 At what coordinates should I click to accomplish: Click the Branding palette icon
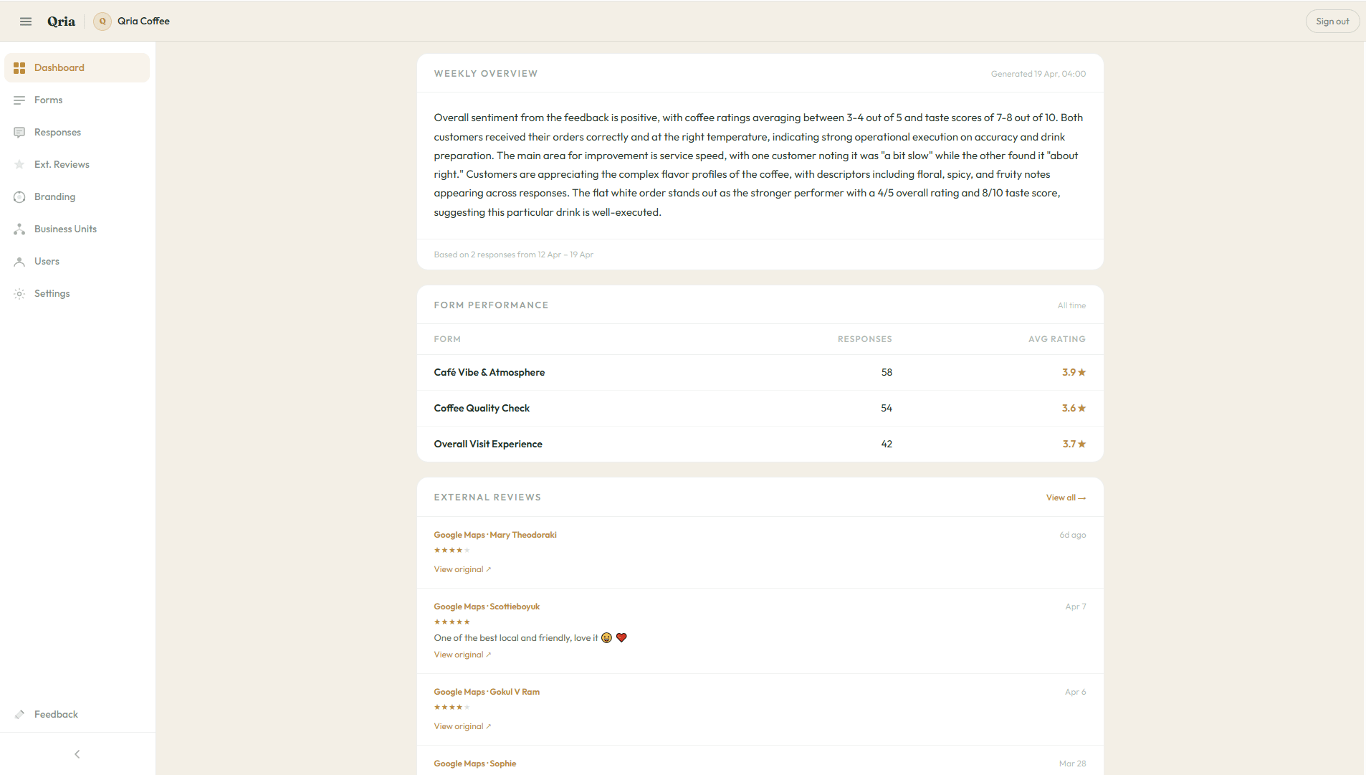pos(19,197)
